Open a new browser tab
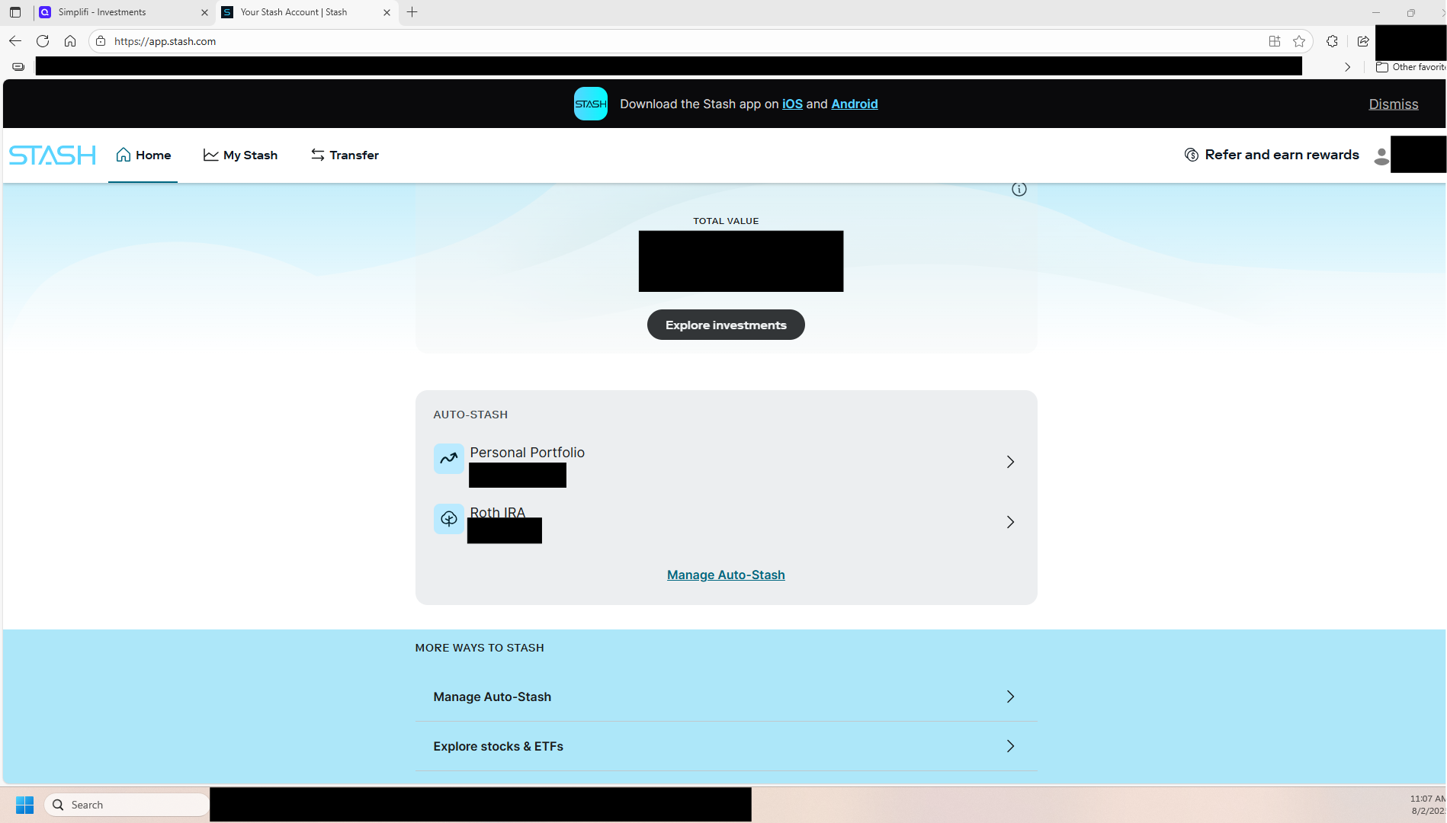 (x=412, y=12)
